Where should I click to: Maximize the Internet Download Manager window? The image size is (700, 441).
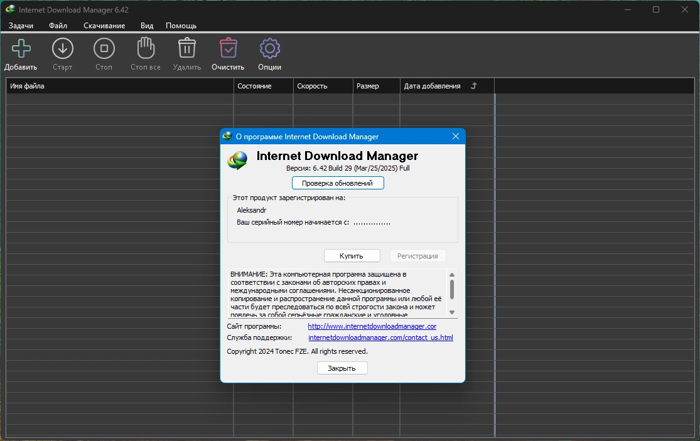click(656, 9)
